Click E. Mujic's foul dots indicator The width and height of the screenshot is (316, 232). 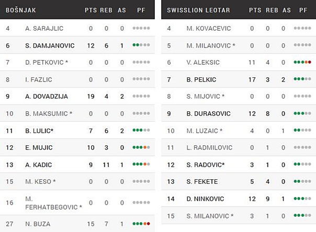tap(141, 148)
